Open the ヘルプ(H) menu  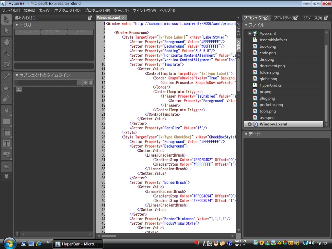(x=167, y=10)
